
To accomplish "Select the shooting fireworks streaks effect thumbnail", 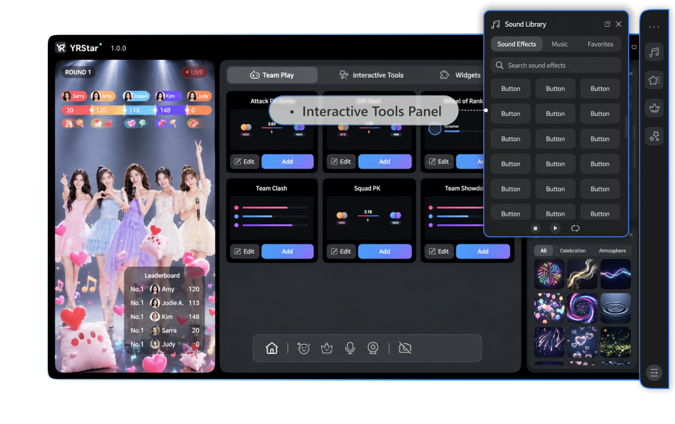I will point(549,342).
